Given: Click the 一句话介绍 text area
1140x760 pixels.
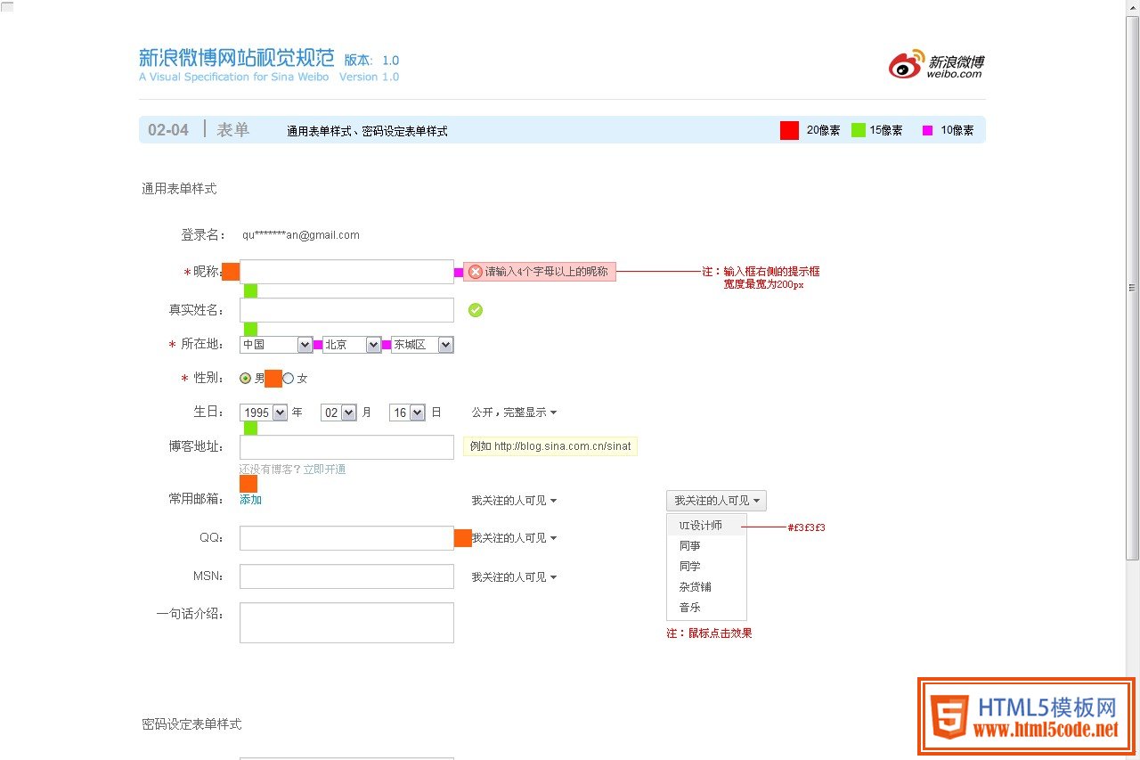Looking at the screenshot, I should tap(346, 623).
